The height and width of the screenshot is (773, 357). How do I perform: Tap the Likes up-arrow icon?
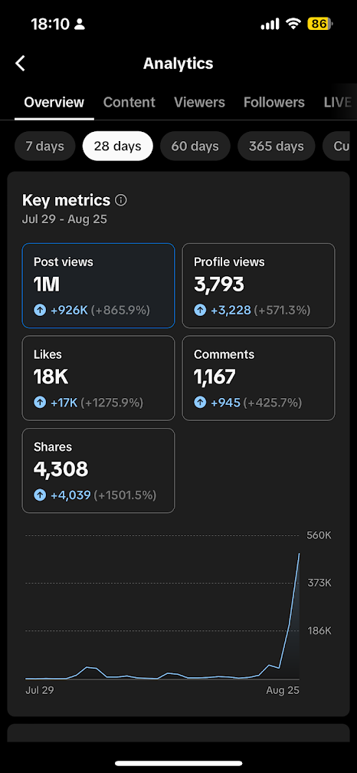[x=40, y=403]
